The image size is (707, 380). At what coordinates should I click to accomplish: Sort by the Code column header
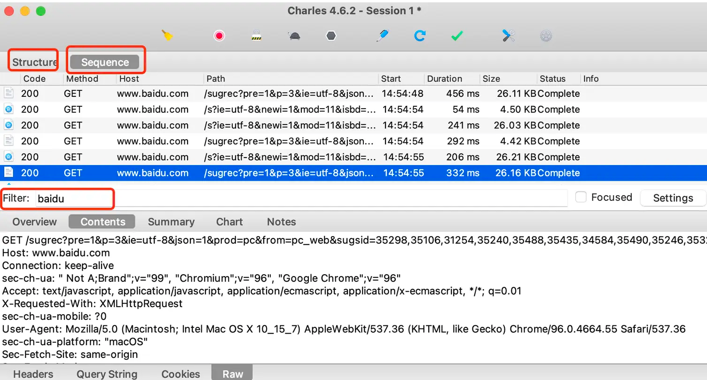tap(35, 79)
